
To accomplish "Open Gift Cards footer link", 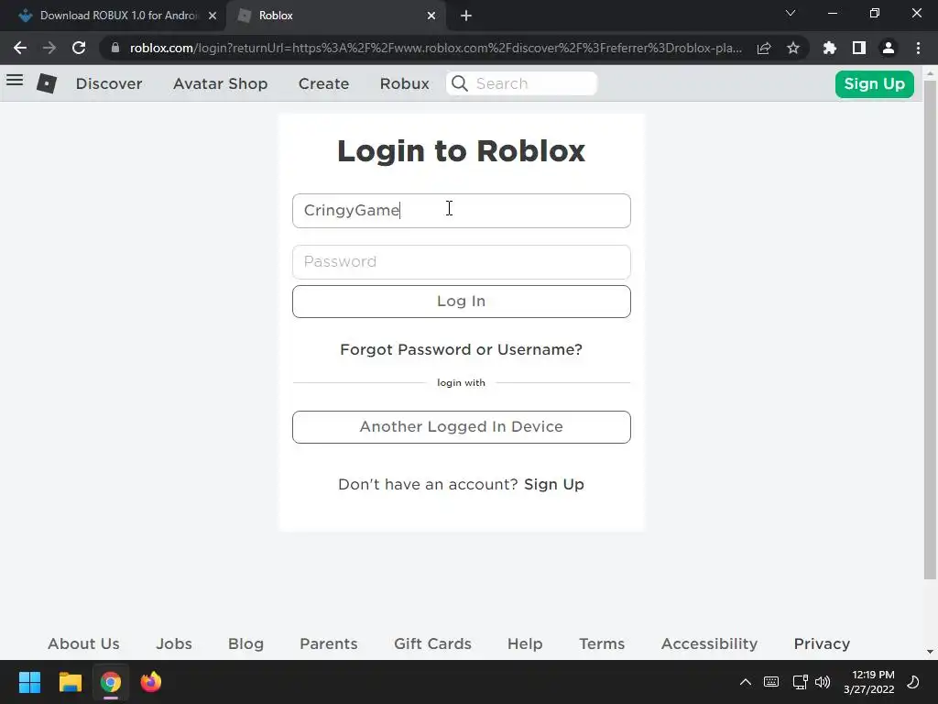I will [432, 643].
